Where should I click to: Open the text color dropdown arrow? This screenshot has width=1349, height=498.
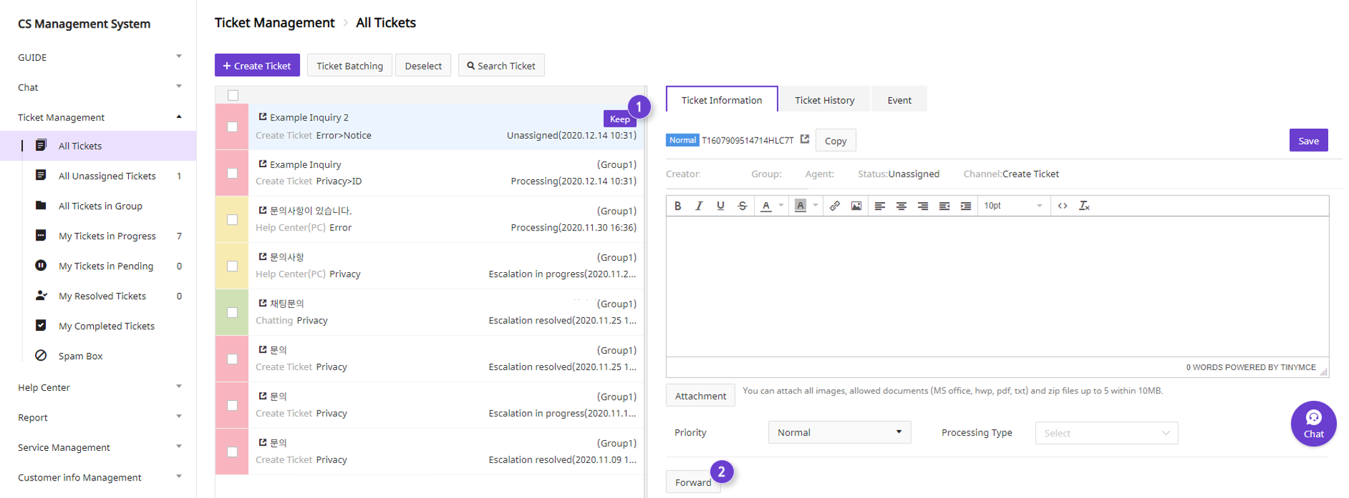pos(781,206)
